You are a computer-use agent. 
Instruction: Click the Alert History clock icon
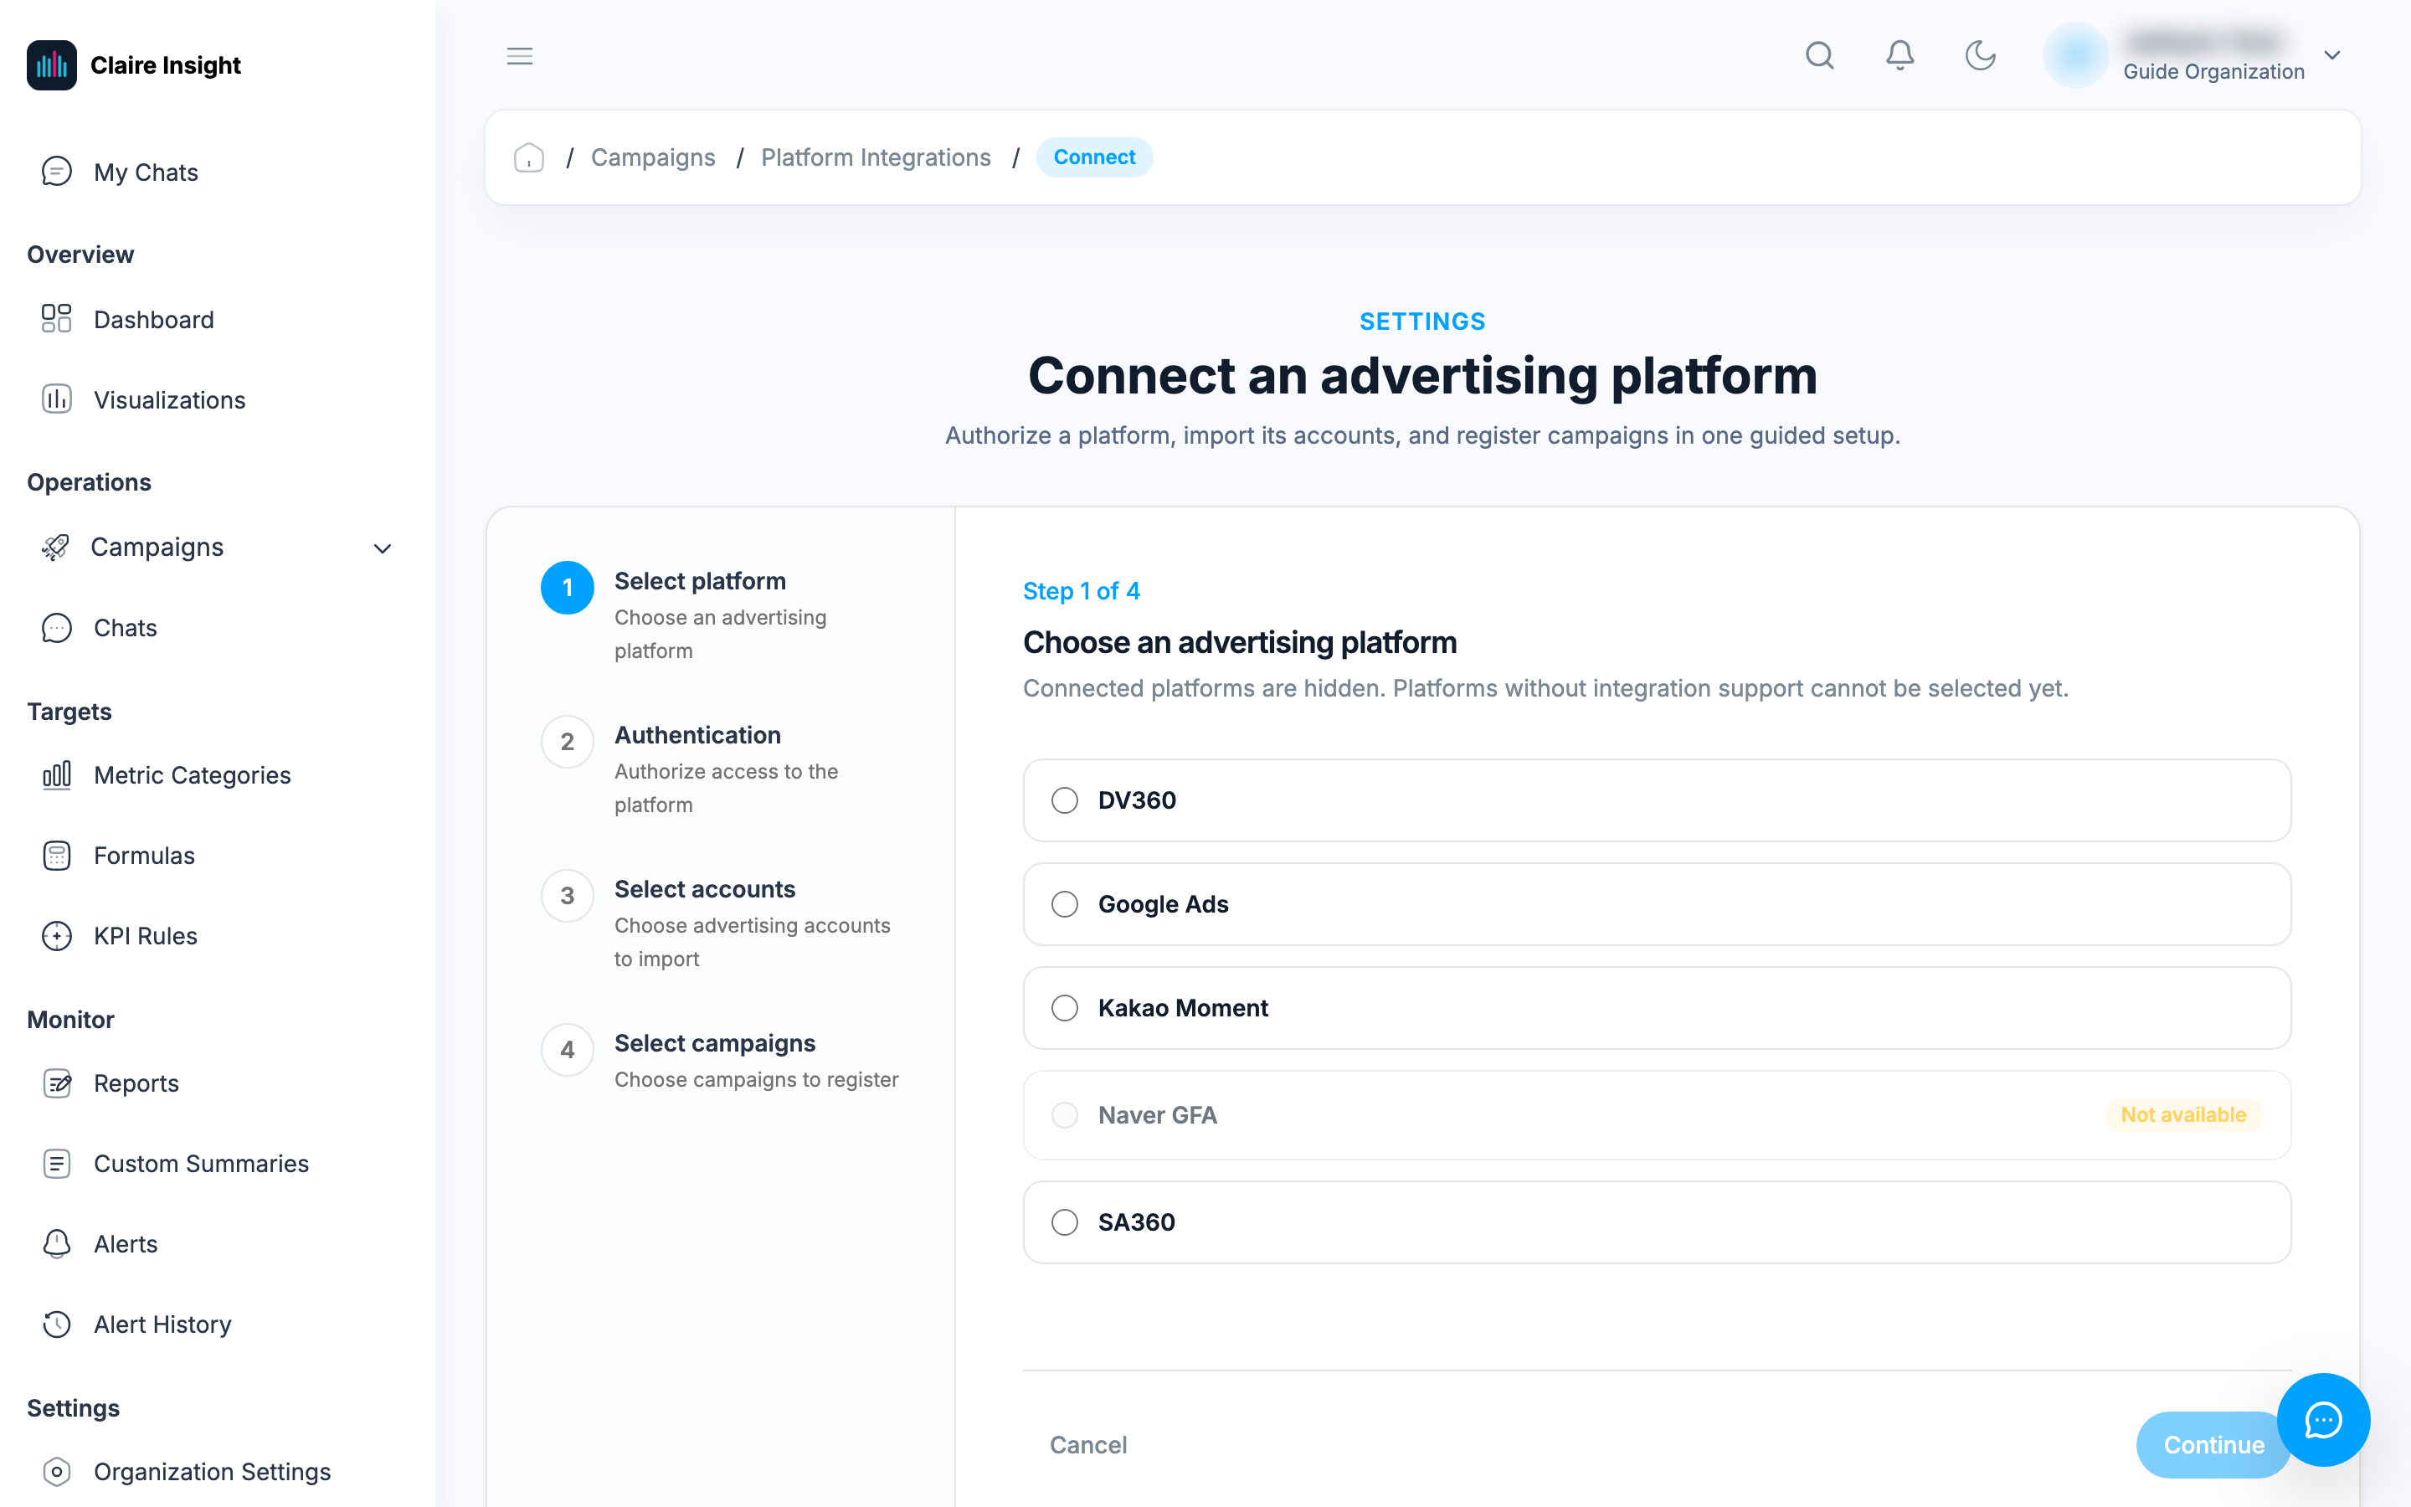tap(57, 1324)
